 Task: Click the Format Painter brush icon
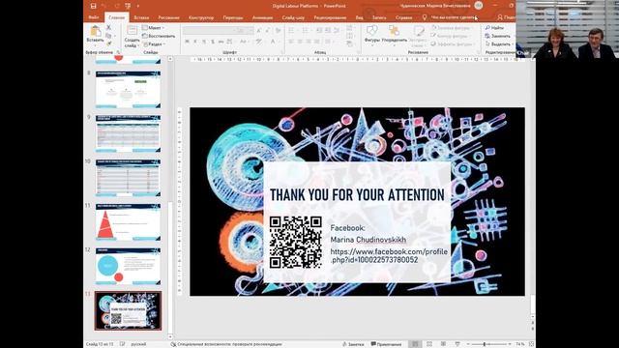coord(108,43)
